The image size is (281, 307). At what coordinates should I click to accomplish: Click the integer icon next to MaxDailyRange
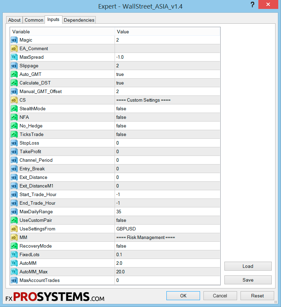tap(14, 212)
